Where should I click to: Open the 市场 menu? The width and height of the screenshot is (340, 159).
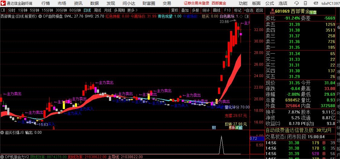(x=62, y=3)
